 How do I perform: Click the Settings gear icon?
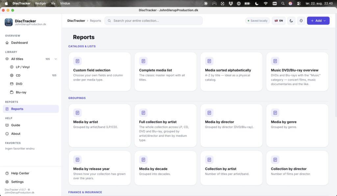[7, 182]
